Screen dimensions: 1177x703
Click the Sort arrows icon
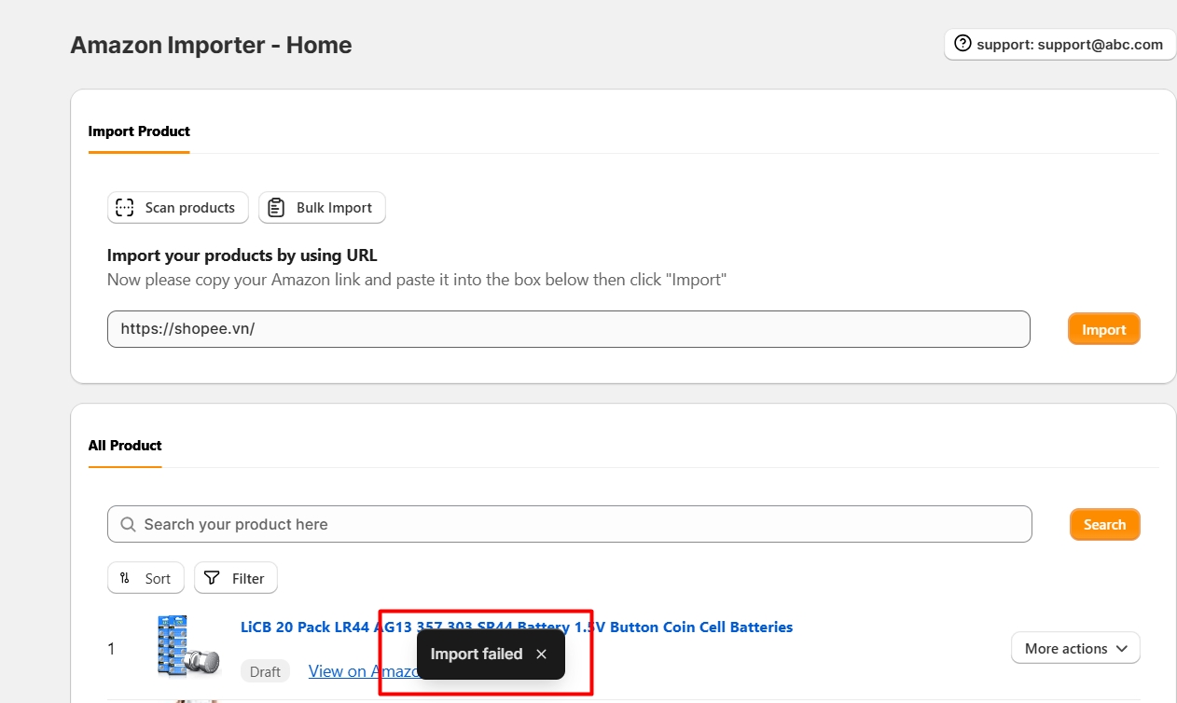(x=125, y=578)
